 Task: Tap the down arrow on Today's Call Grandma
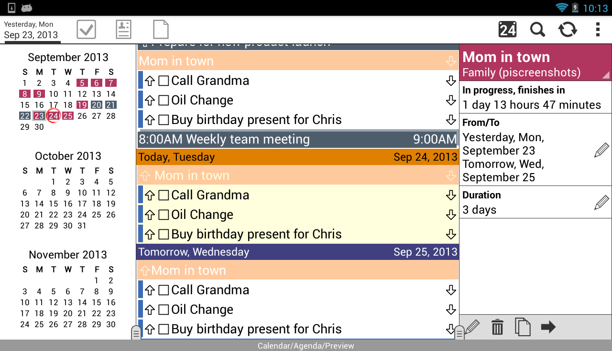point(450,195)
